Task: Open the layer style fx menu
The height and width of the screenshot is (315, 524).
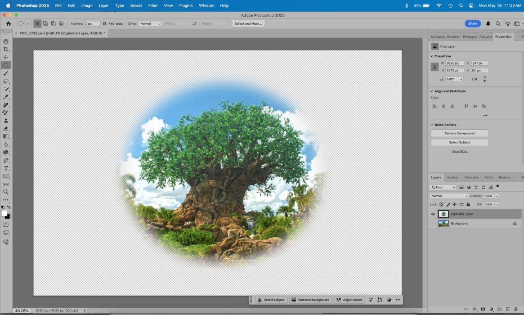Action: (474, 309)
